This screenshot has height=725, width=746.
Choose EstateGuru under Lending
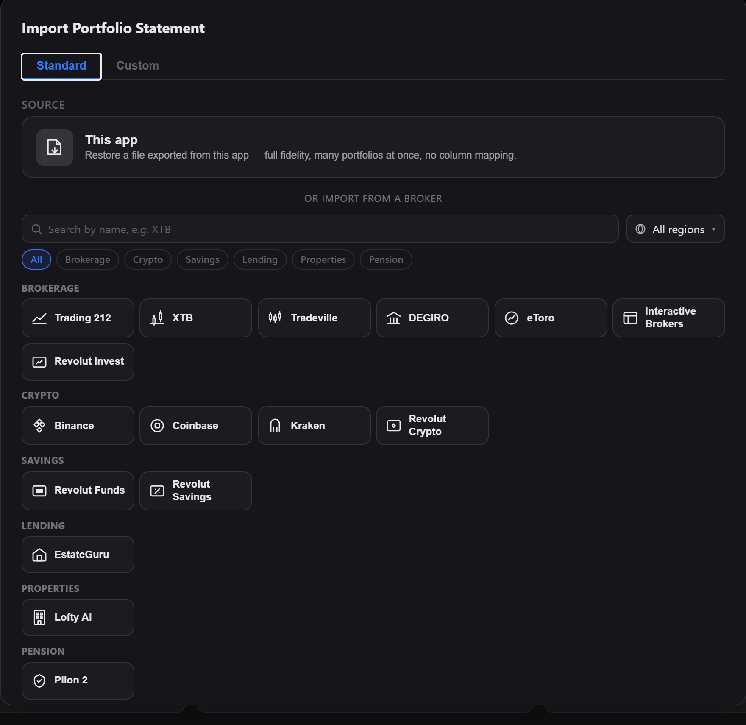point(78,555)
